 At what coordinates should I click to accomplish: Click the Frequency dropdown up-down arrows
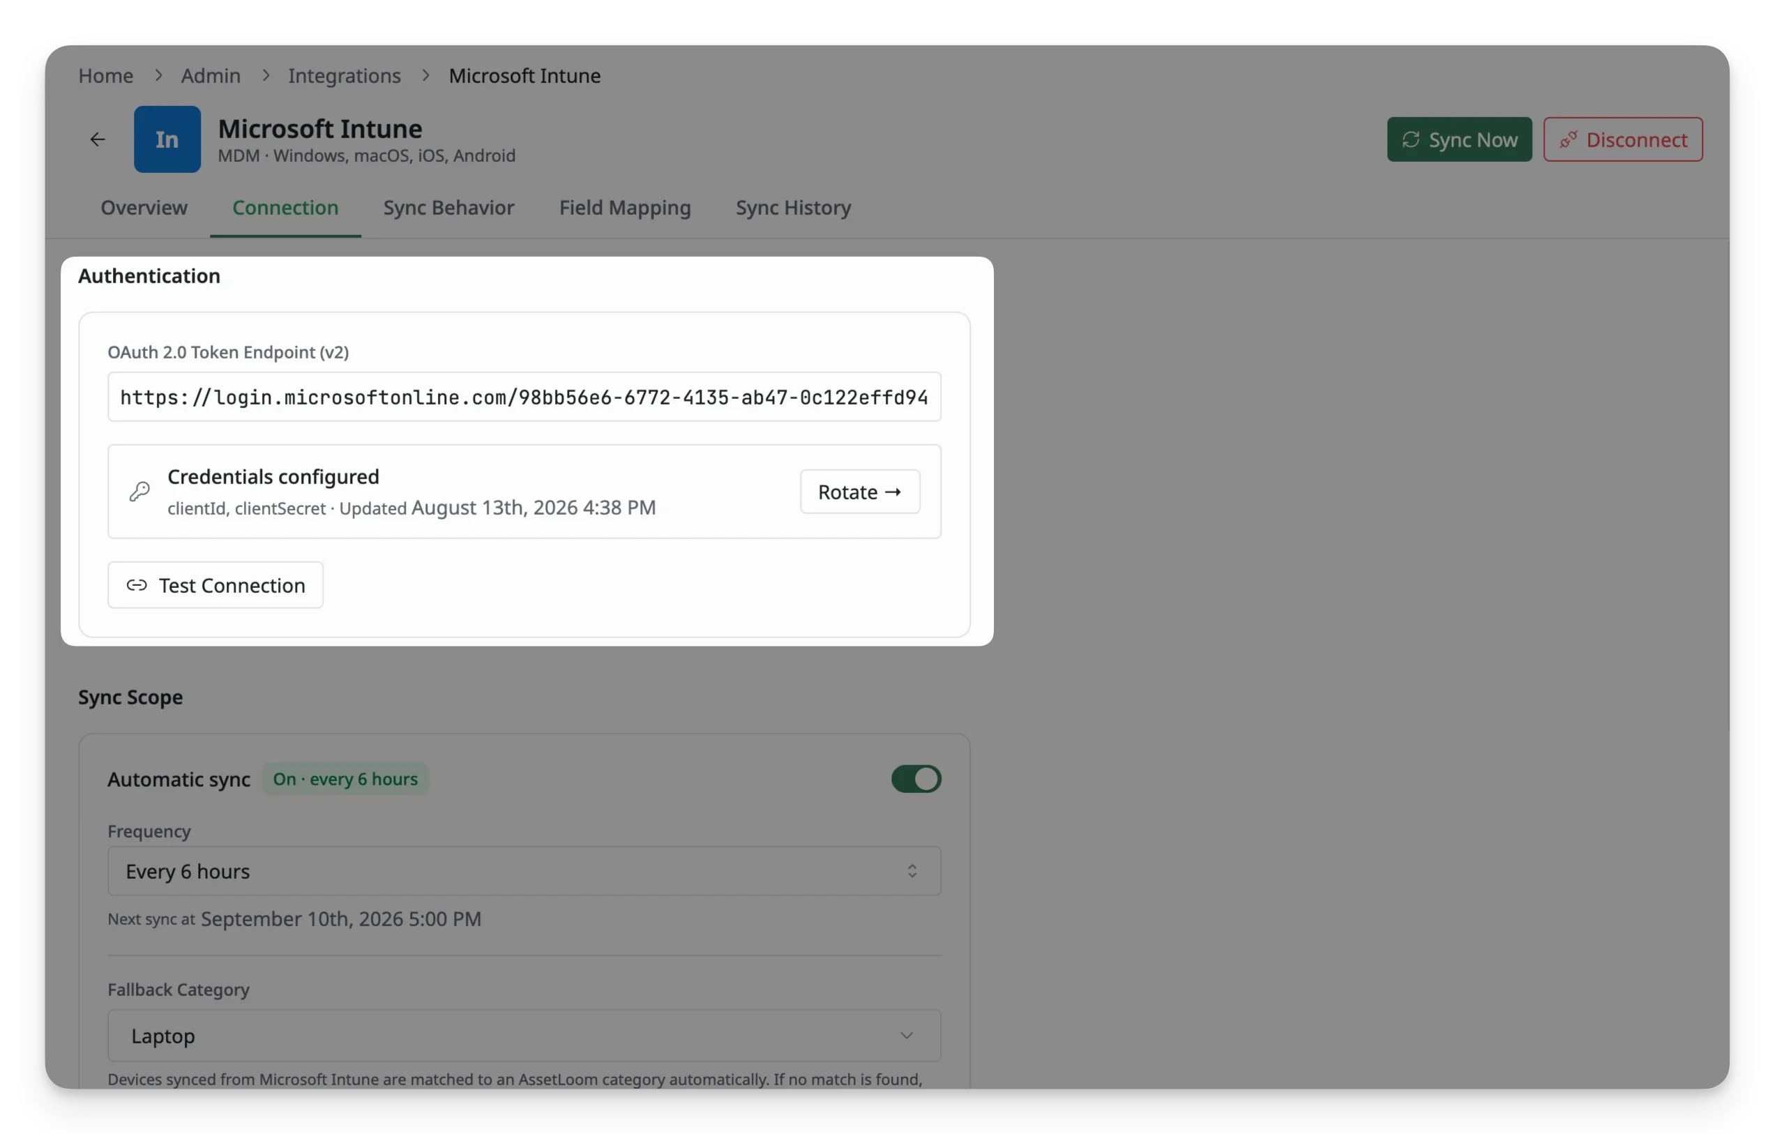click(x=912, y=872)
